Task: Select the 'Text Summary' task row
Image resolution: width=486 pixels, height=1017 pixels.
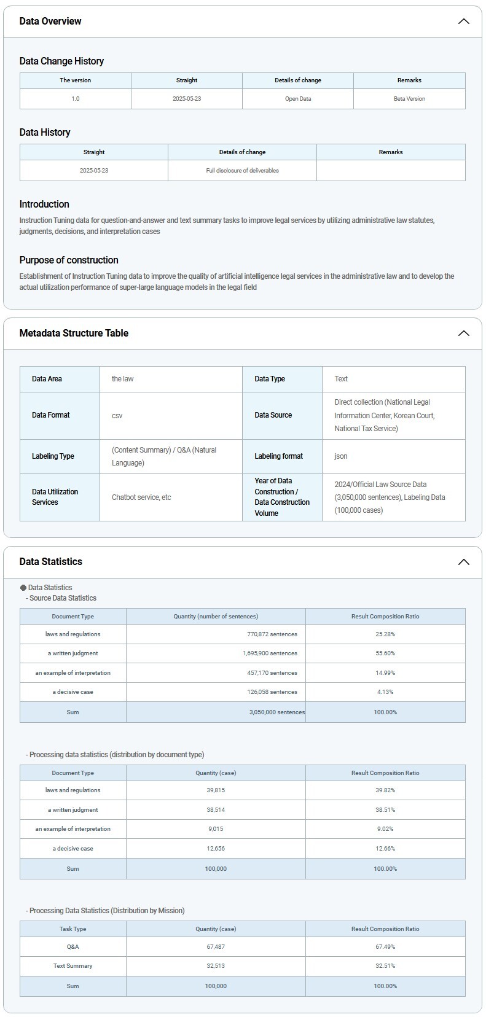Action: click(x=73, y=966)
